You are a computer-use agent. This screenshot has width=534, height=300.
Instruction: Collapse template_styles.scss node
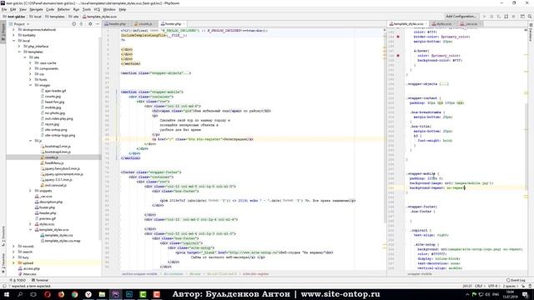[x=30, y=230]
